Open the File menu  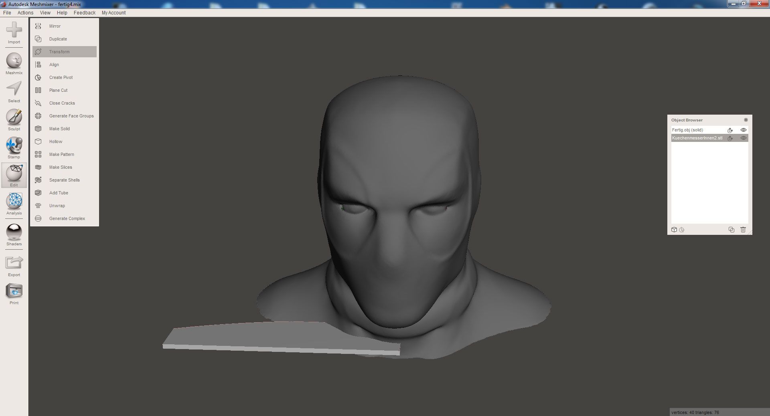(7, 13)
